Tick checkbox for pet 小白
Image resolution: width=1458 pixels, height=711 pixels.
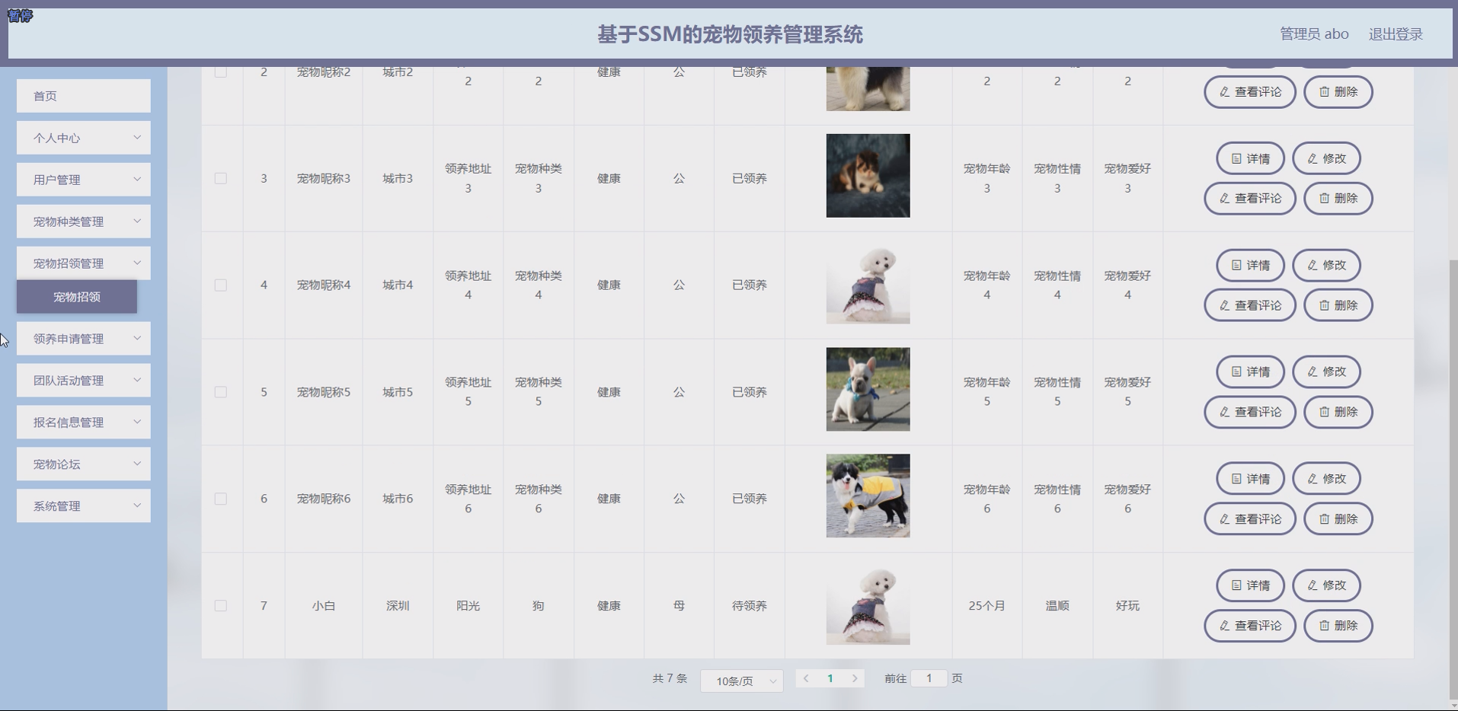pos(221,606)
